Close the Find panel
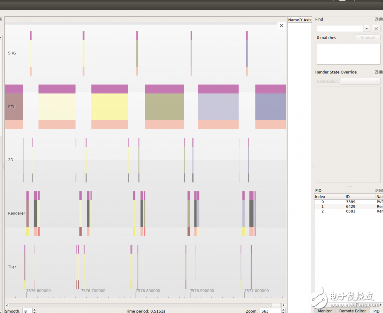This screenshot has width=383, height=313. tap(380, 19)
